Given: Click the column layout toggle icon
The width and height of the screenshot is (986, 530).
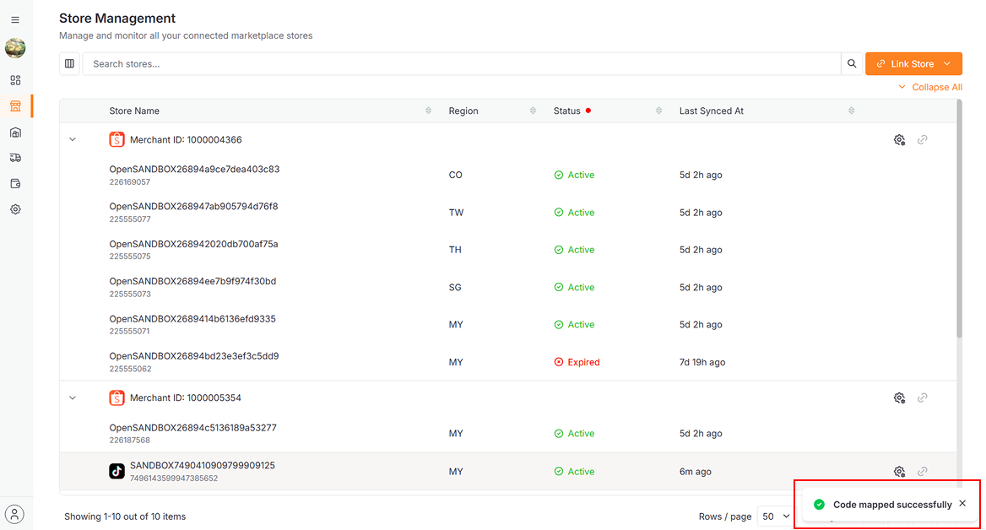Looking at the screenshot, I should pyautogui.click(x=69, y=64).
